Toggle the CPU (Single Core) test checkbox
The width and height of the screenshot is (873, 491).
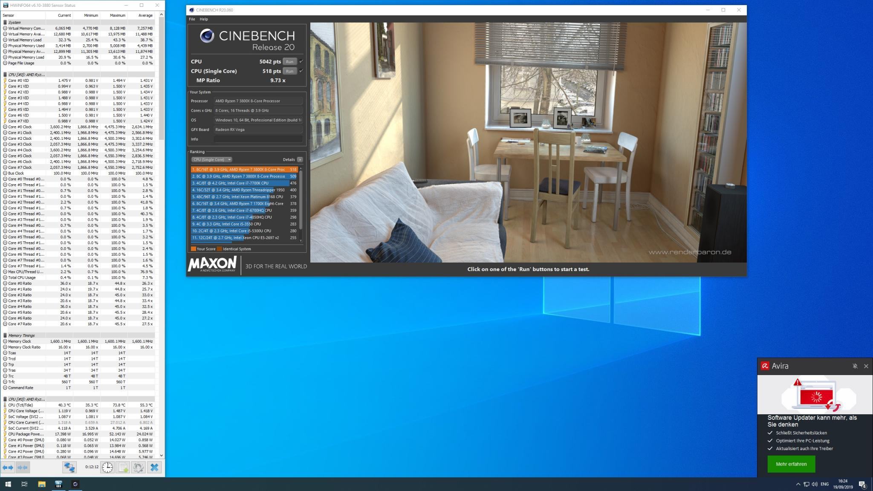pos(301,71)
